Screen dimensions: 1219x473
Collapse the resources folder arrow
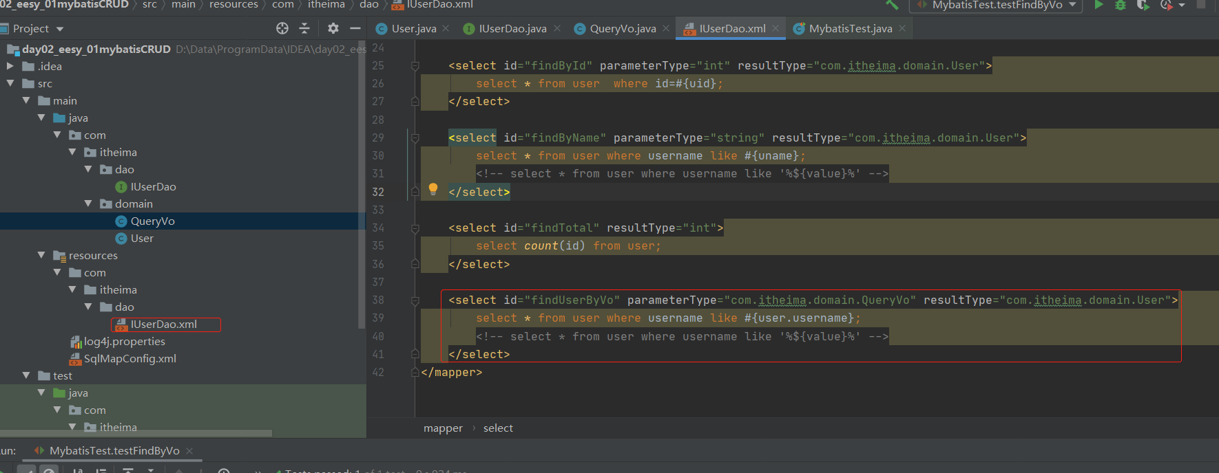point(41,255)
